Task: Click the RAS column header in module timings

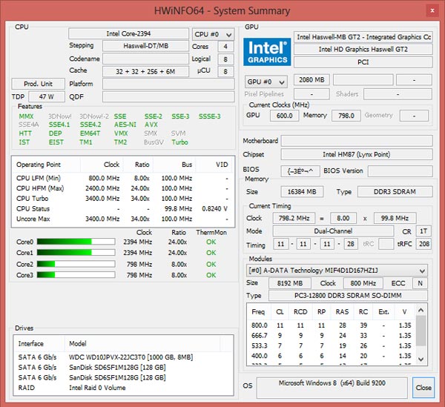Action: tap(342, 312)
